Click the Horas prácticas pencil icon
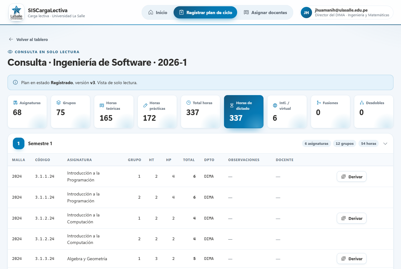This screenshot has height=269, width=401. point(145,105)
